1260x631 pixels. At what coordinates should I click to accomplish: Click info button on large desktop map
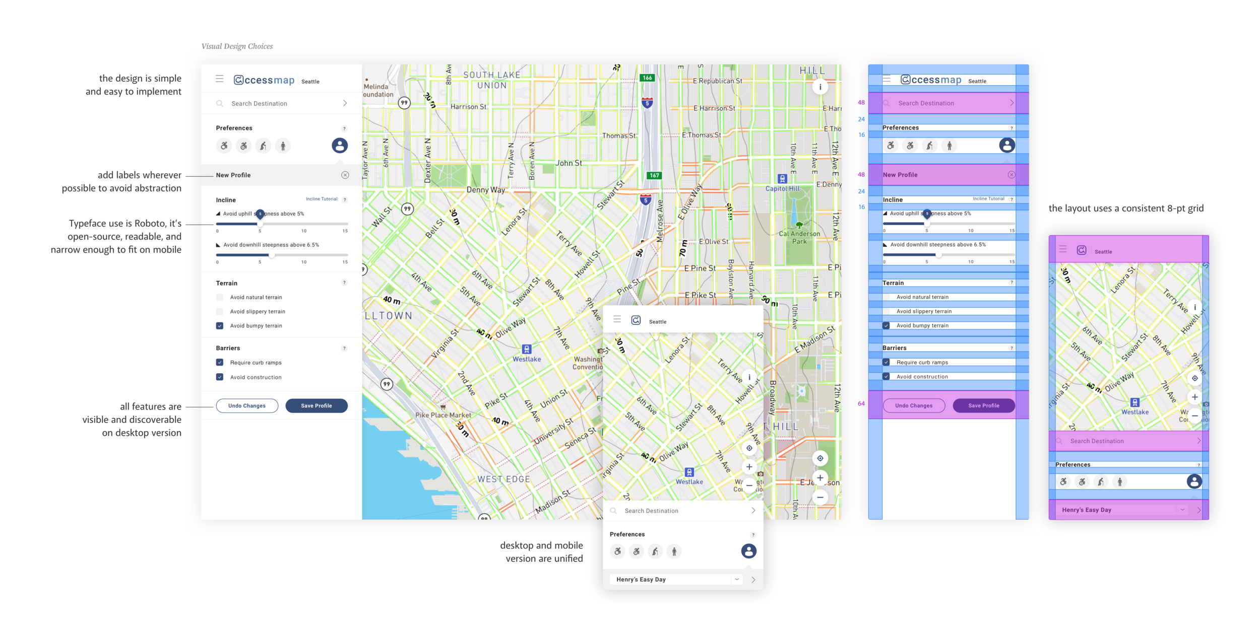click(820, 87)
